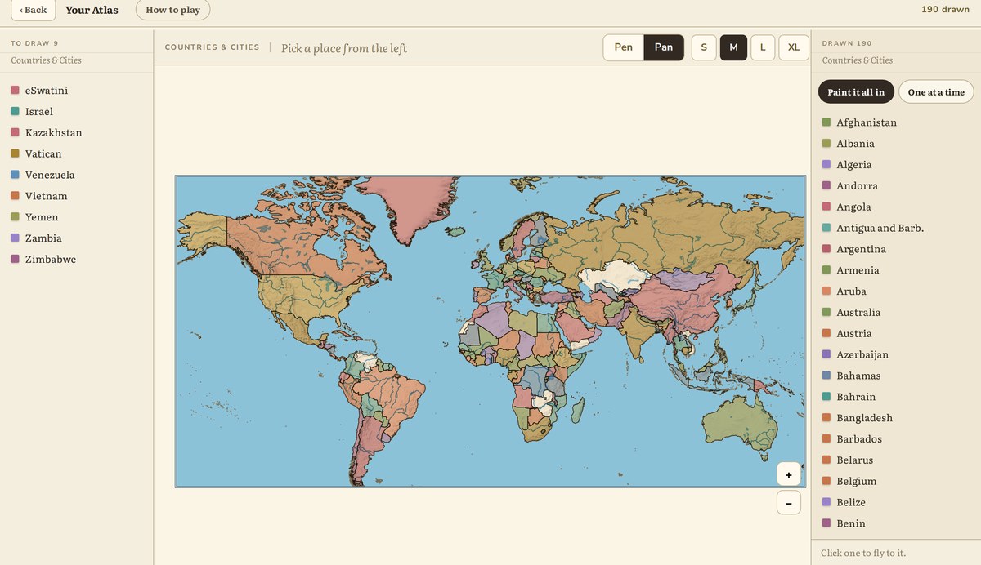Fly to Belarus in the drawn list
This screenshot has width=981, height=565.
pos(896,460)
